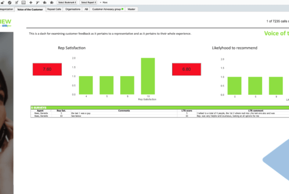Open the Master tab
289x194 pixels.
coord(131,9)
